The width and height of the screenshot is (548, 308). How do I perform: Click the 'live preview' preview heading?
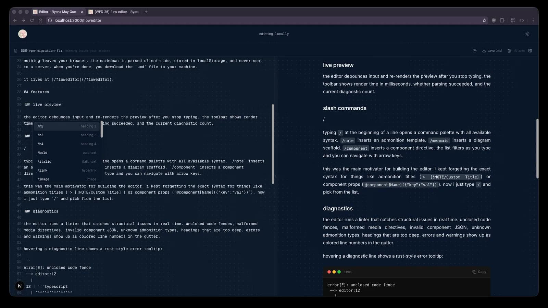tap(338, 65)
